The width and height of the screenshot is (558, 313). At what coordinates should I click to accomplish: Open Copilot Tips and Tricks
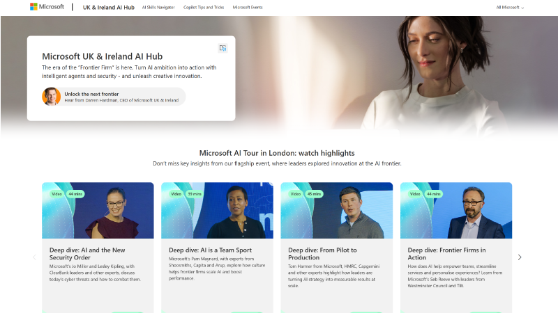(x=204, y=8)
